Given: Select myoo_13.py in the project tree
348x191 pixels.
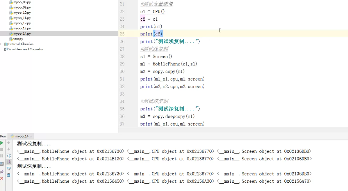Looking at the screenshot, I should 22,28.
